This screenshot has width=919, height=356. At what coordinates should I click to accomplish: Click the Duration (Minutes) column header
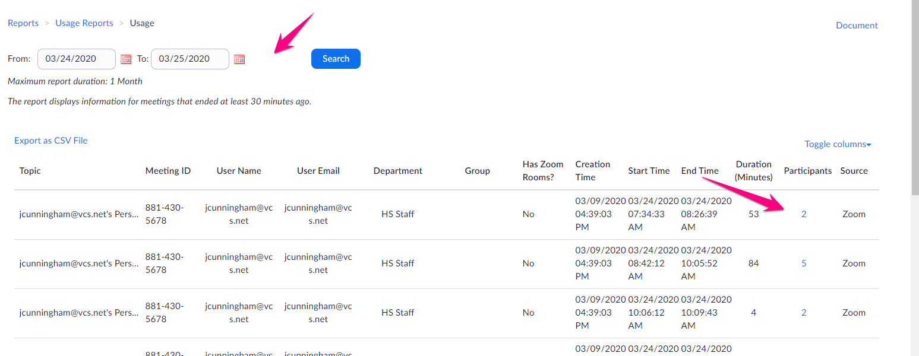point(753,170)
